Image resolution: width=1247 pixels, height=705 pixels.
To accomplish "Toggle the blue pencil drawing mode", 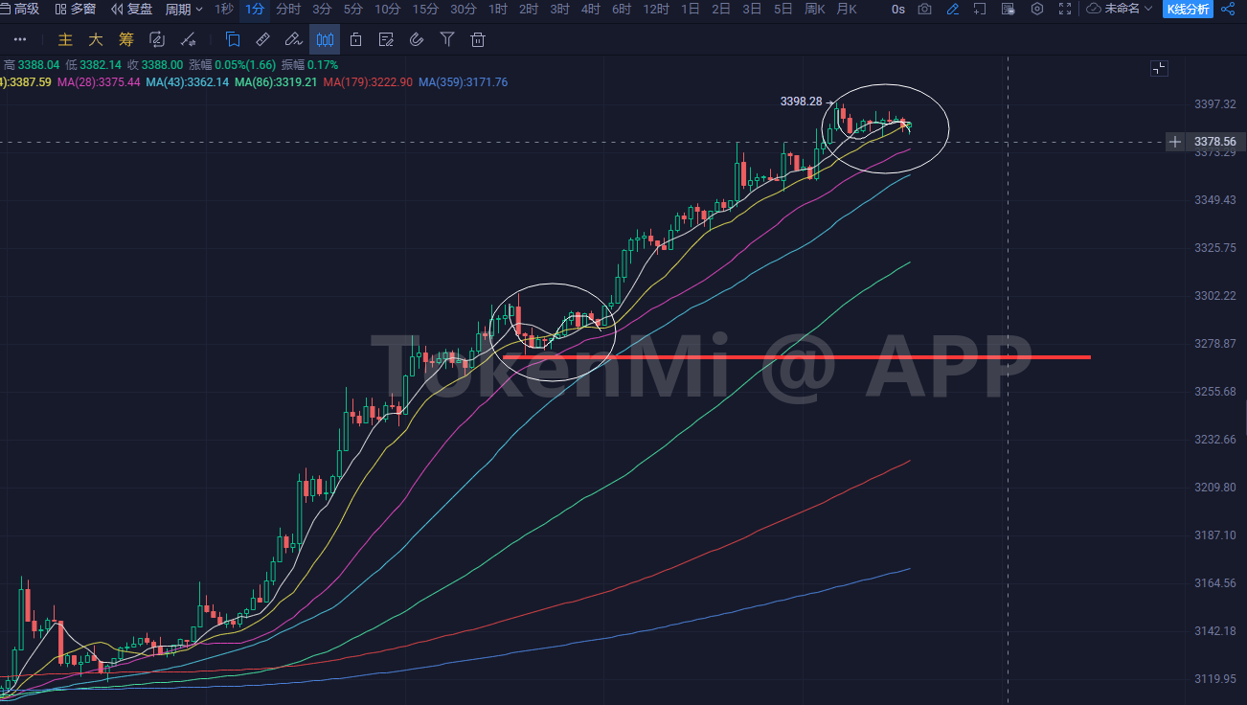I will pos(952,10).
